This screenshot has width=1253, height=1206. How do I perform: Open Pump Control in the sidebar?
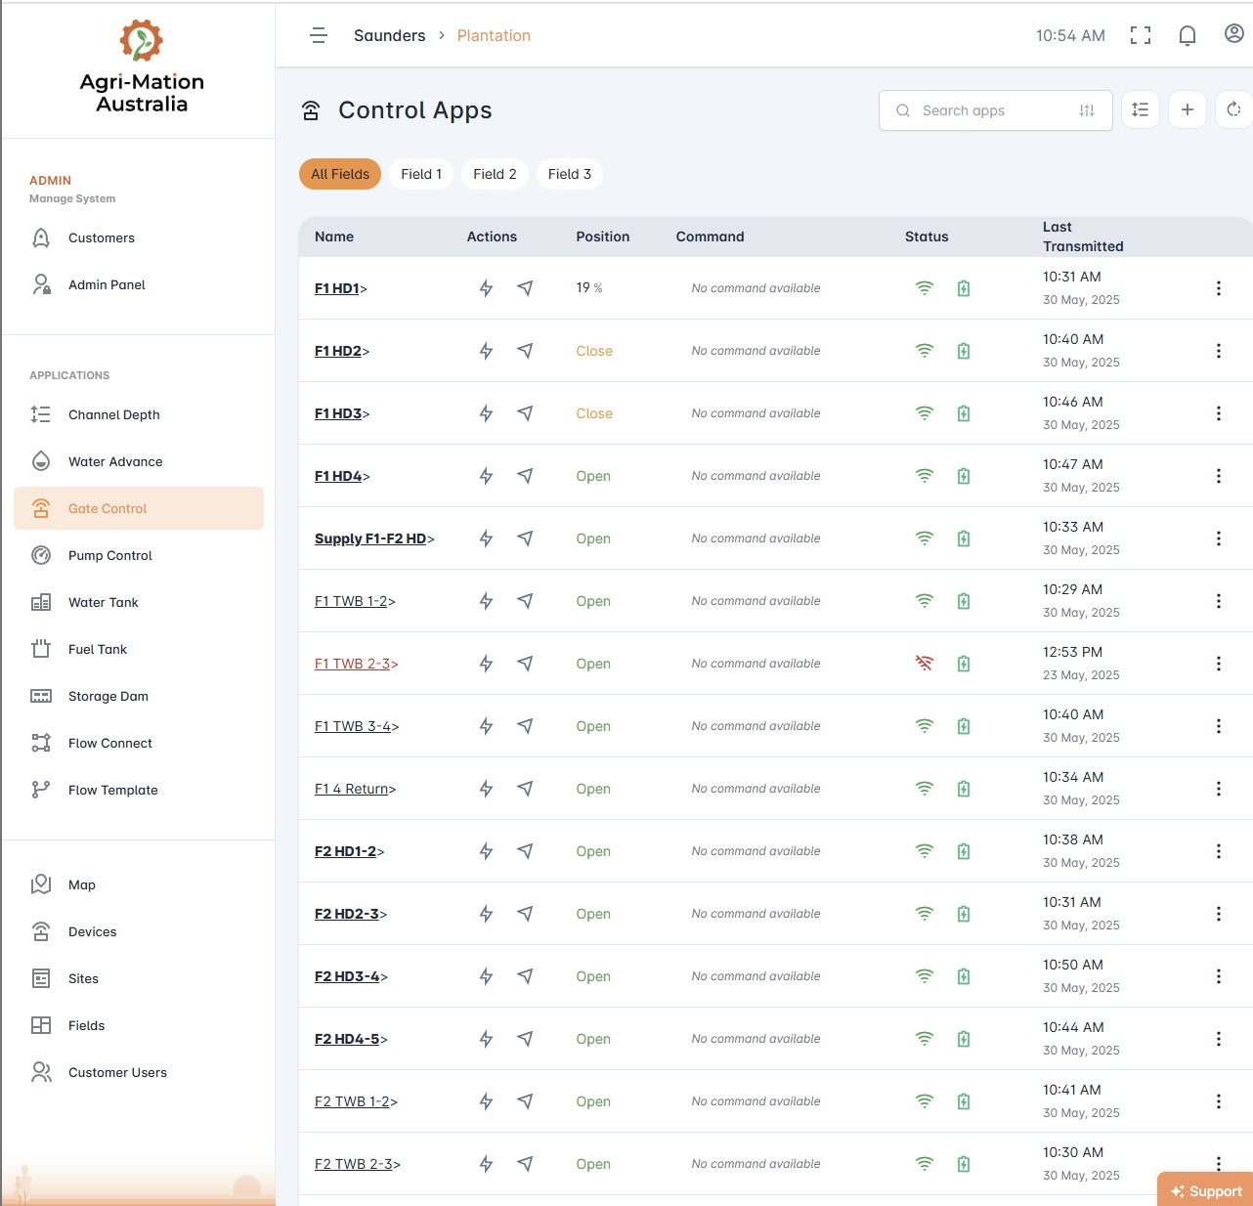[110, 555]
